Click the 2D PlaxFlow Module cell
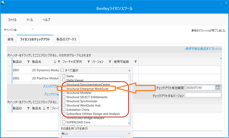Image resolution: width=229 pixels, height=138 pixels. 45,78
